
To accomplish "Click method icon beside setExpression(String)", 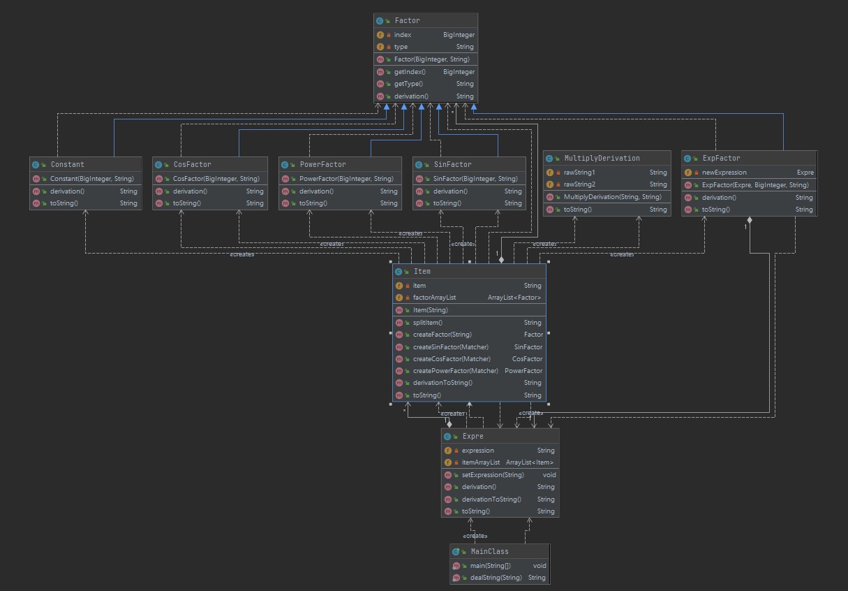I will [x=448, y=475].
